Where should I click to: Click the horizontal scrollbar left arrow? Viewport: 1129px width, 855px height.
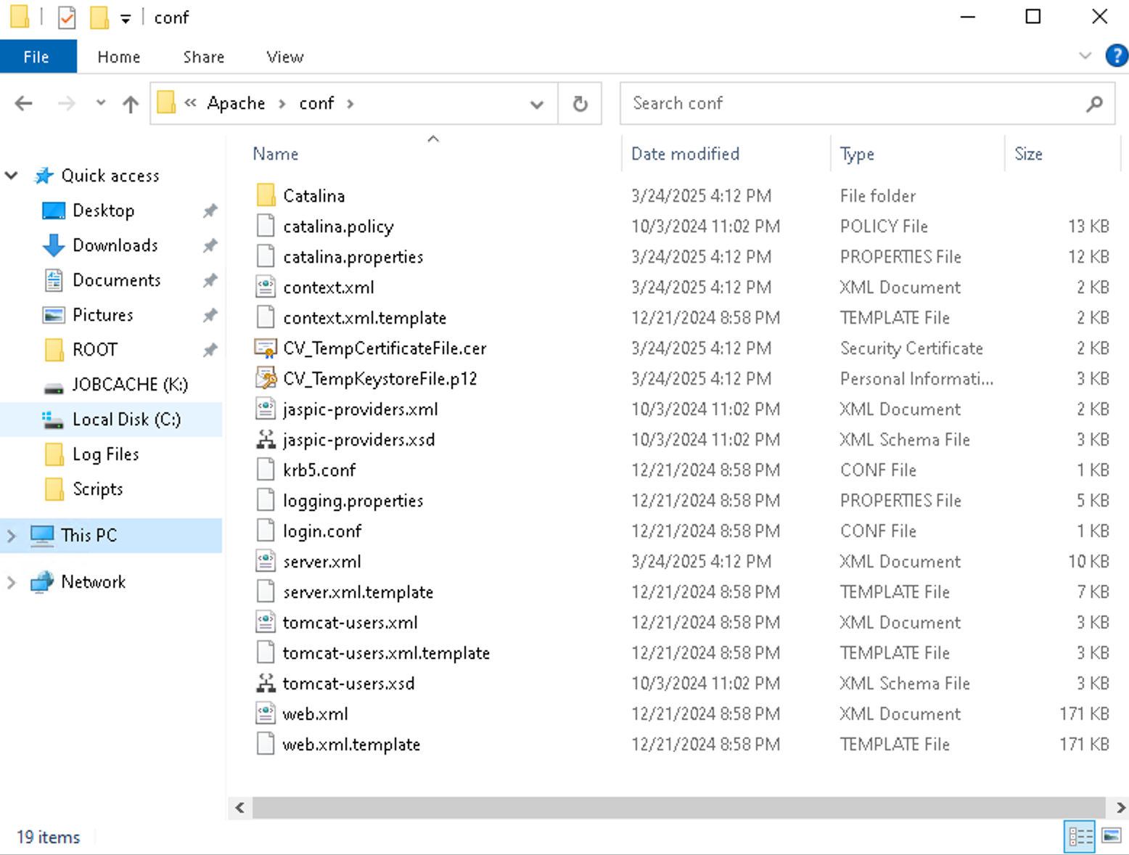240,807
